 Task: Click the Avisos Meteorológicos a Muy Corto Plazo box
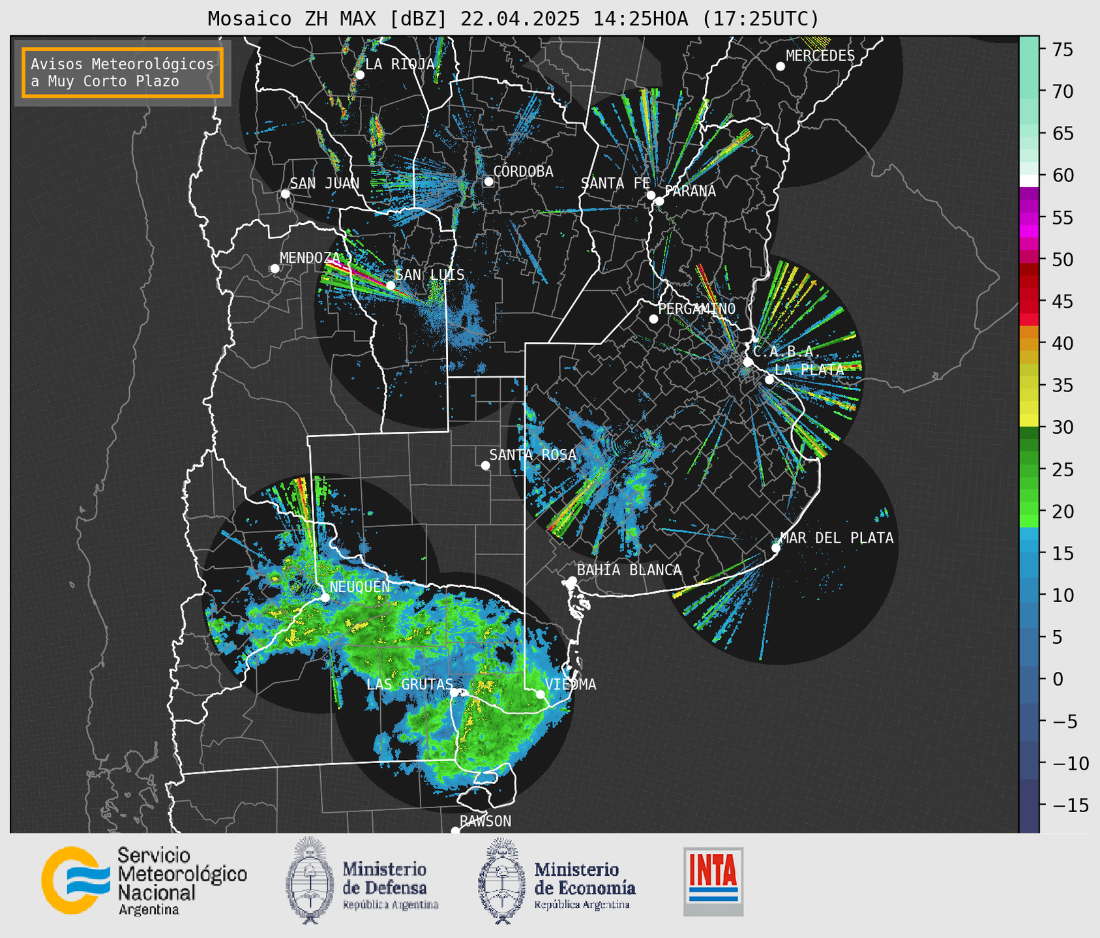pos(123,72)
